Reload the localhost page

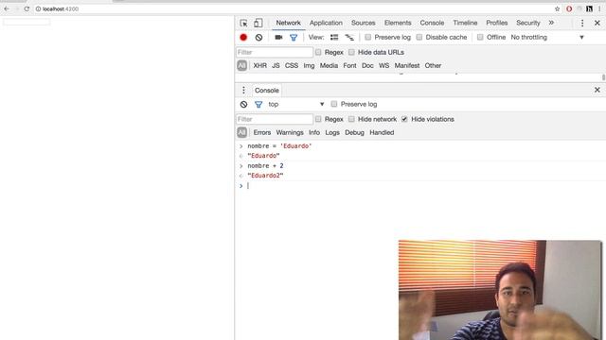(x=27, y=8)
